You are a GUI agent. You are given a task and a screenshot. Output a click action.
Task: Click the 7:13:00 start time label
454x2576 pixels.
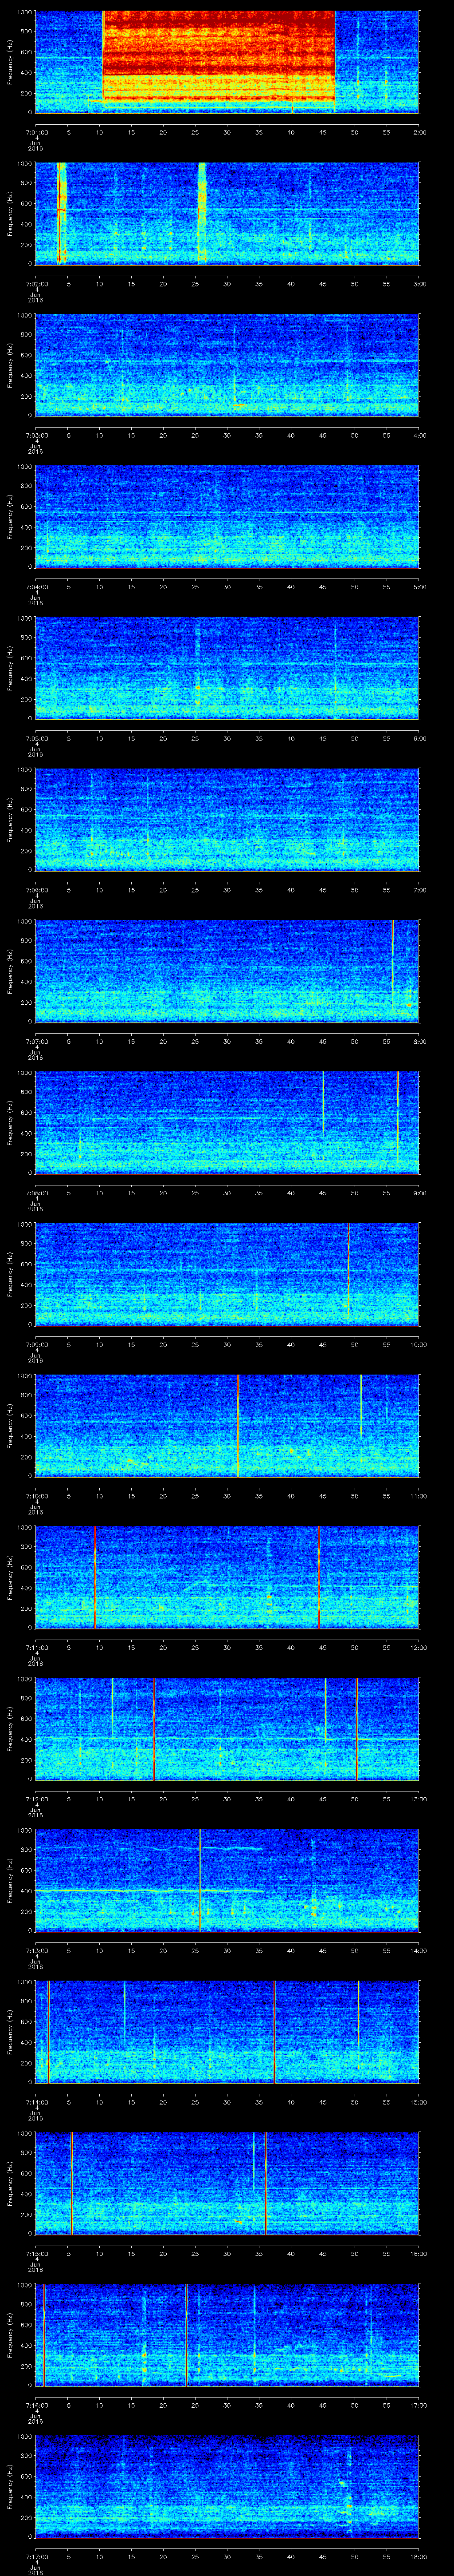click(36, 1951)
